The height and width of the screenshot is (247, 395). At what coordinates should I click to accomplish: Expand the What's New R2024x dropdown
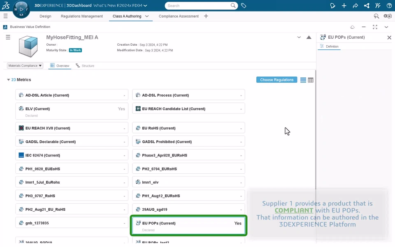145,5
